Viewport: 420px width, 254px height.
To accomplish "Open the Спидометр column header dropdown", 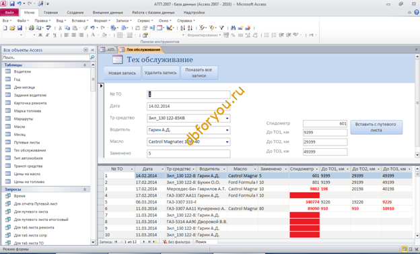I will [317, 169].
